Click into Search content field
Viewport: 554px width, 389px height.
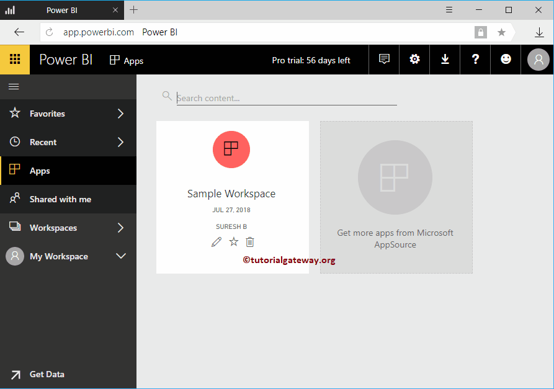[287, 98]
